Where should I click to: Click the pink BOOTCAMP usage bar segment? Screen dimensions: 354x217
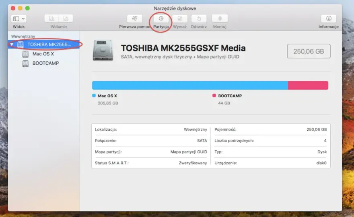(308, 86)
